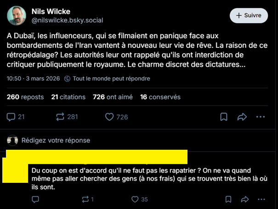The width and height of the screenshot is (278, 209).
Task: Bookmark the main post
Action: (x=223, y=117)
